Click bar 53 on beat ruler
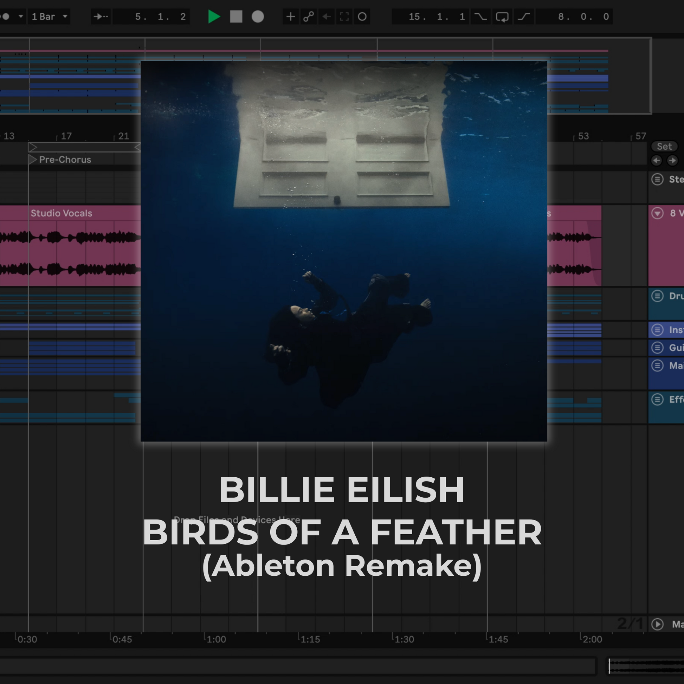The image size is (684, 684). pyautogui.click(x=583, y=136)
